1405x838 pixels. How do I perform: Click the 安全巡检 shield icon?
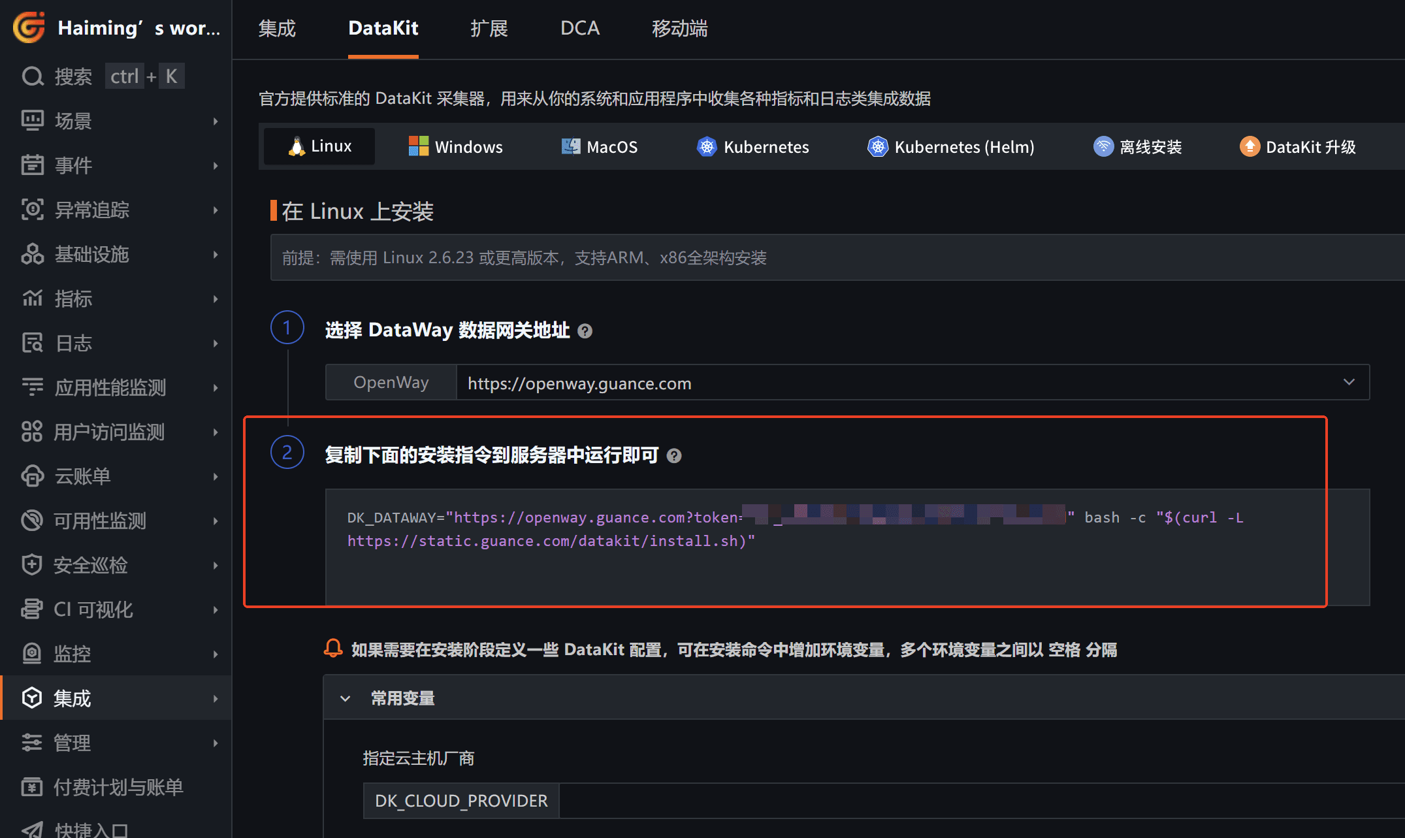[32, 565]
